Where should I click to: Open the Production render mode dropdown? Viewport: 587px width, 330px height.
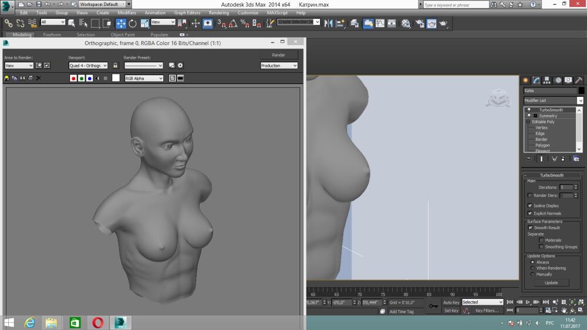tap(279, 66)
